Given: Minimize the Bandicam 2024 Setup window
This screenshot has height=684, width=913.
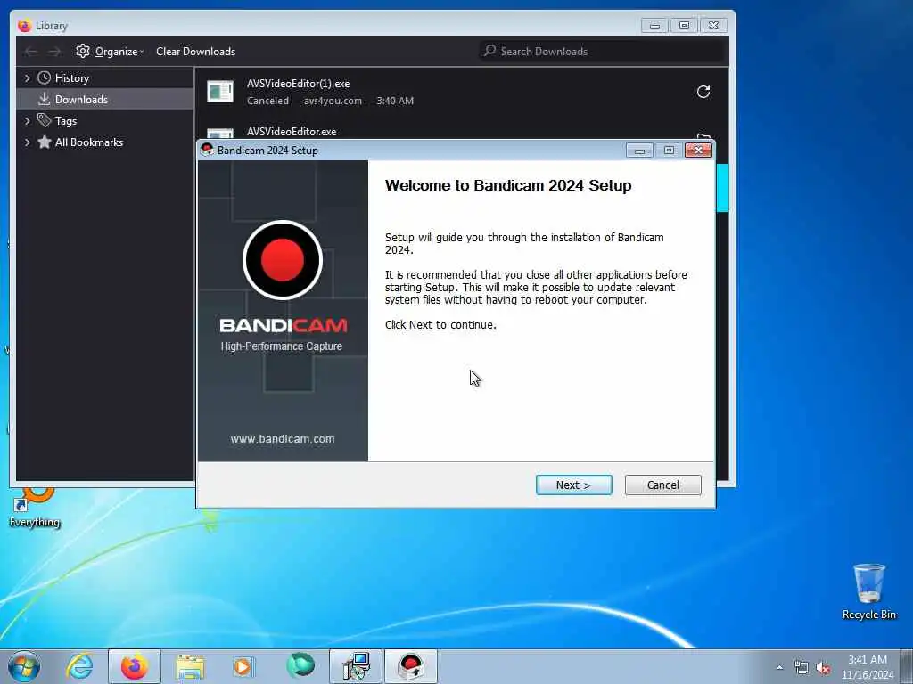Looking at the screenshot, I should click(639, 151).
